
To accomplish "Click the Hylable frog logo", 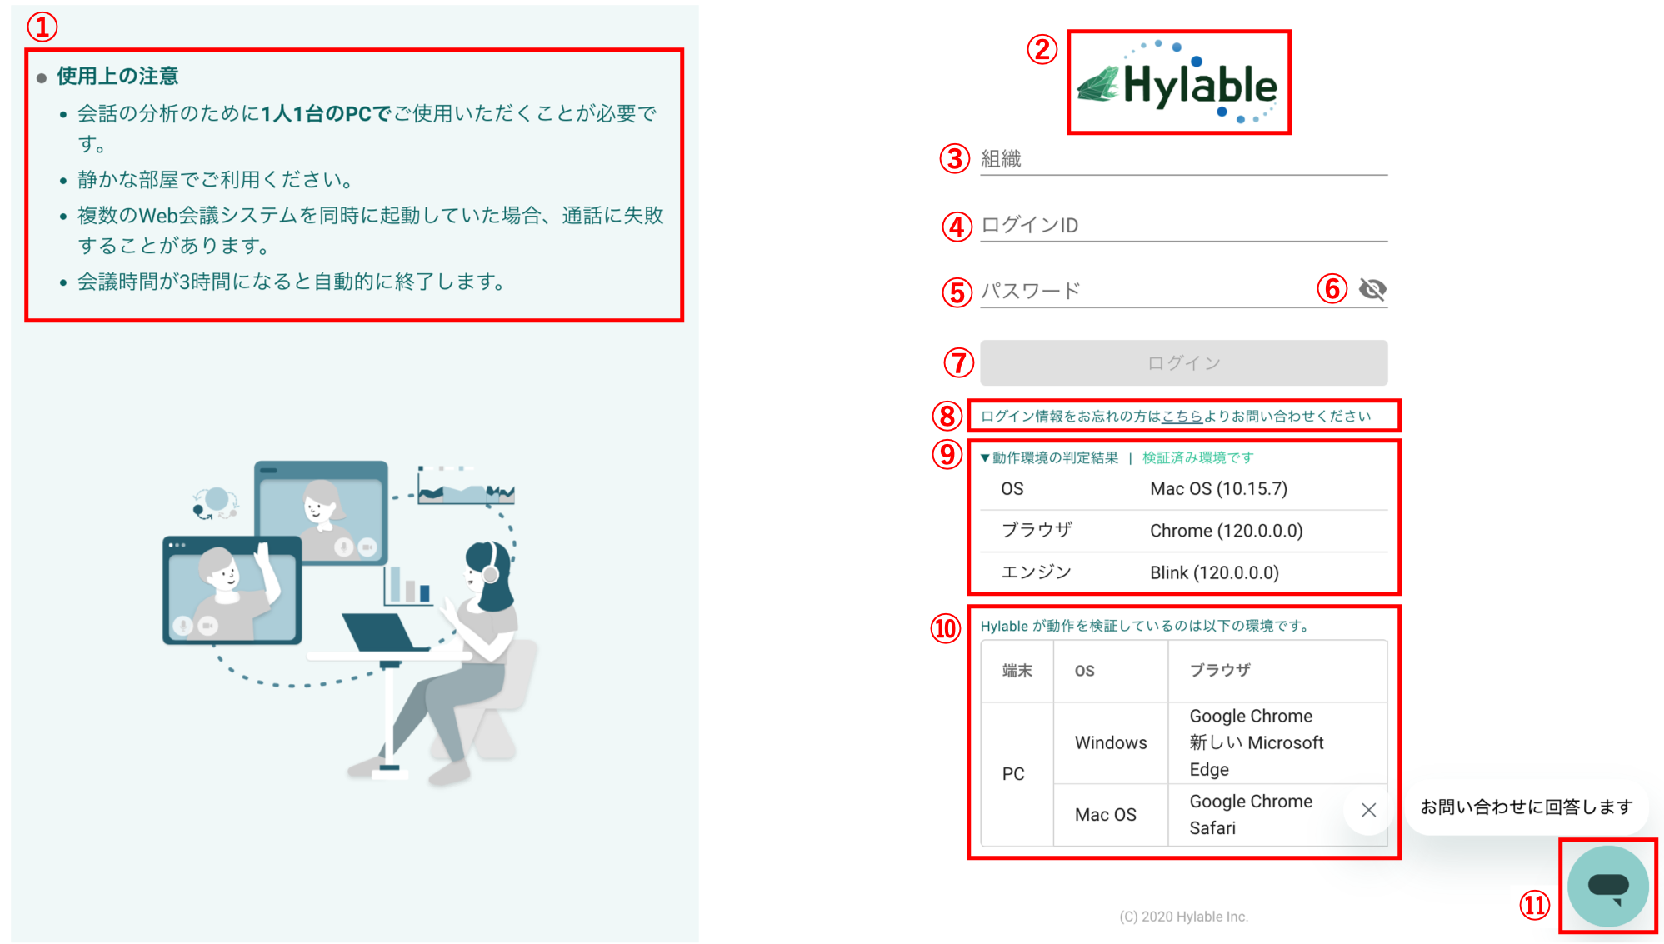I will click(1177, 84).
